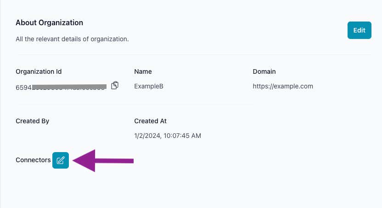Click the empty Created By value area
Screen dimensions: 382x208
[x=68, y=136]
